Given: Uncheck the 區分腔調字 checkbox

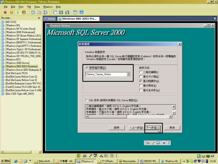Looking at the screenshot, I should click(141, 81).
